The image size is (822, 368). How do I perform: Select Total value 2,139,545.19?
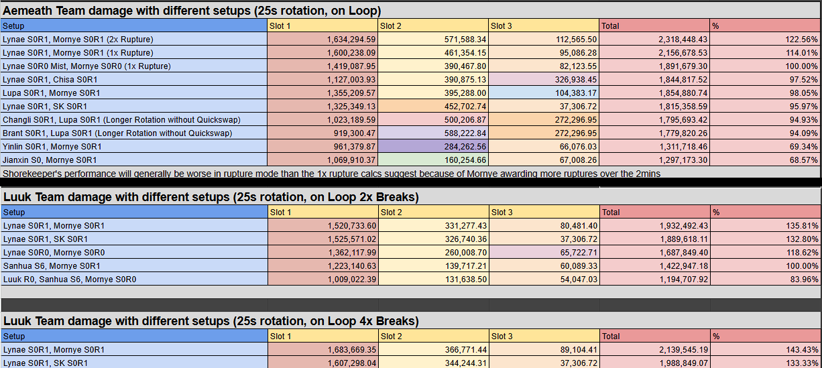click(654, 350)
